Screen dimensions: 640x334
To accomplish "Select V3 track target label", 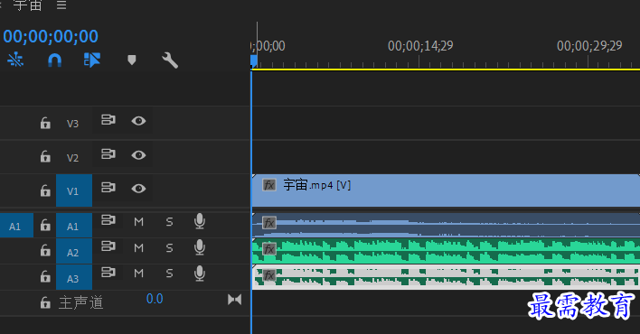I will coord(72,124).
